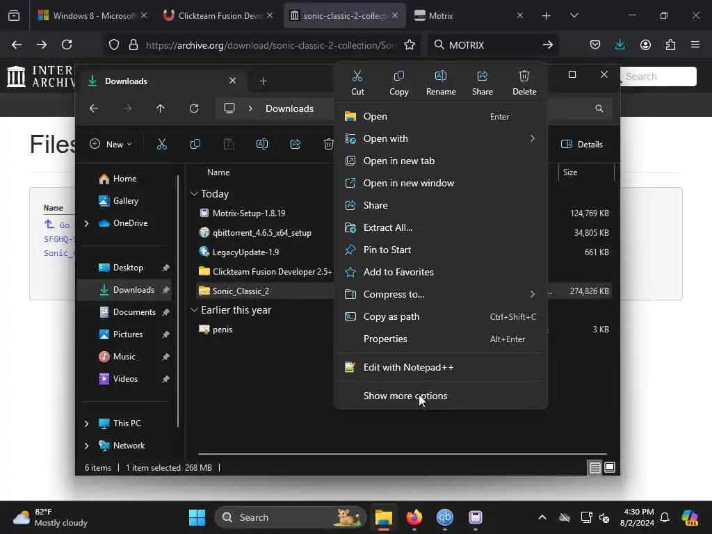Go back in File Explorer
Screen dimensions: 712x534
(x=94, y=108)
